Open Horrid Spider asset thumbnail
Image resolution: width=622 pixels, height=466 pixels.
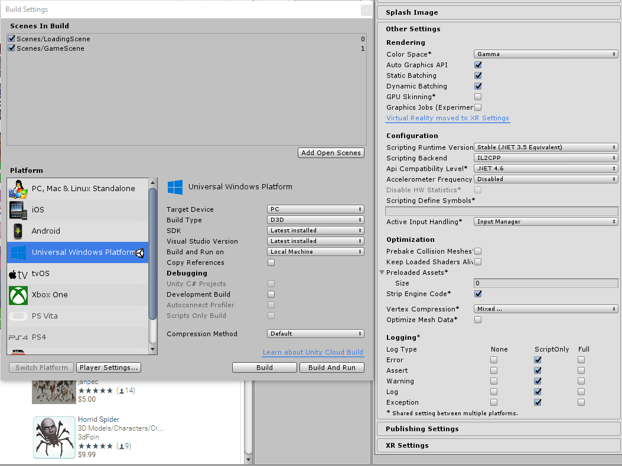(54, 437)
